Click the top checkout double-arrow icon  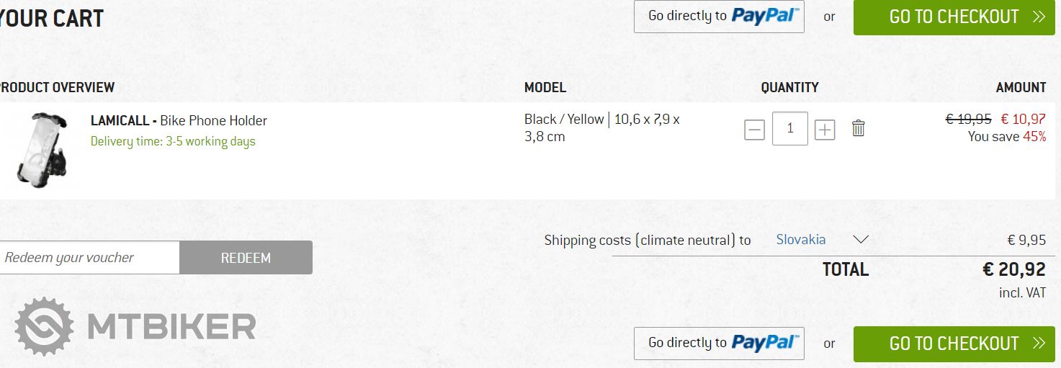(x=1038, y=17)
